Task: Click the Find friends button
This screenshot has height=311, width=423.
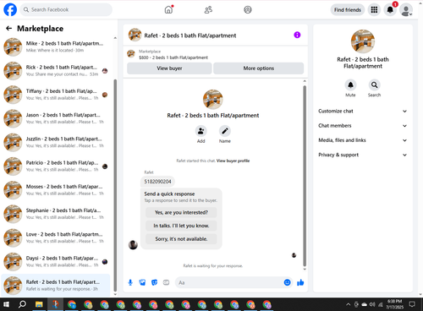Action: coord(348,10)
